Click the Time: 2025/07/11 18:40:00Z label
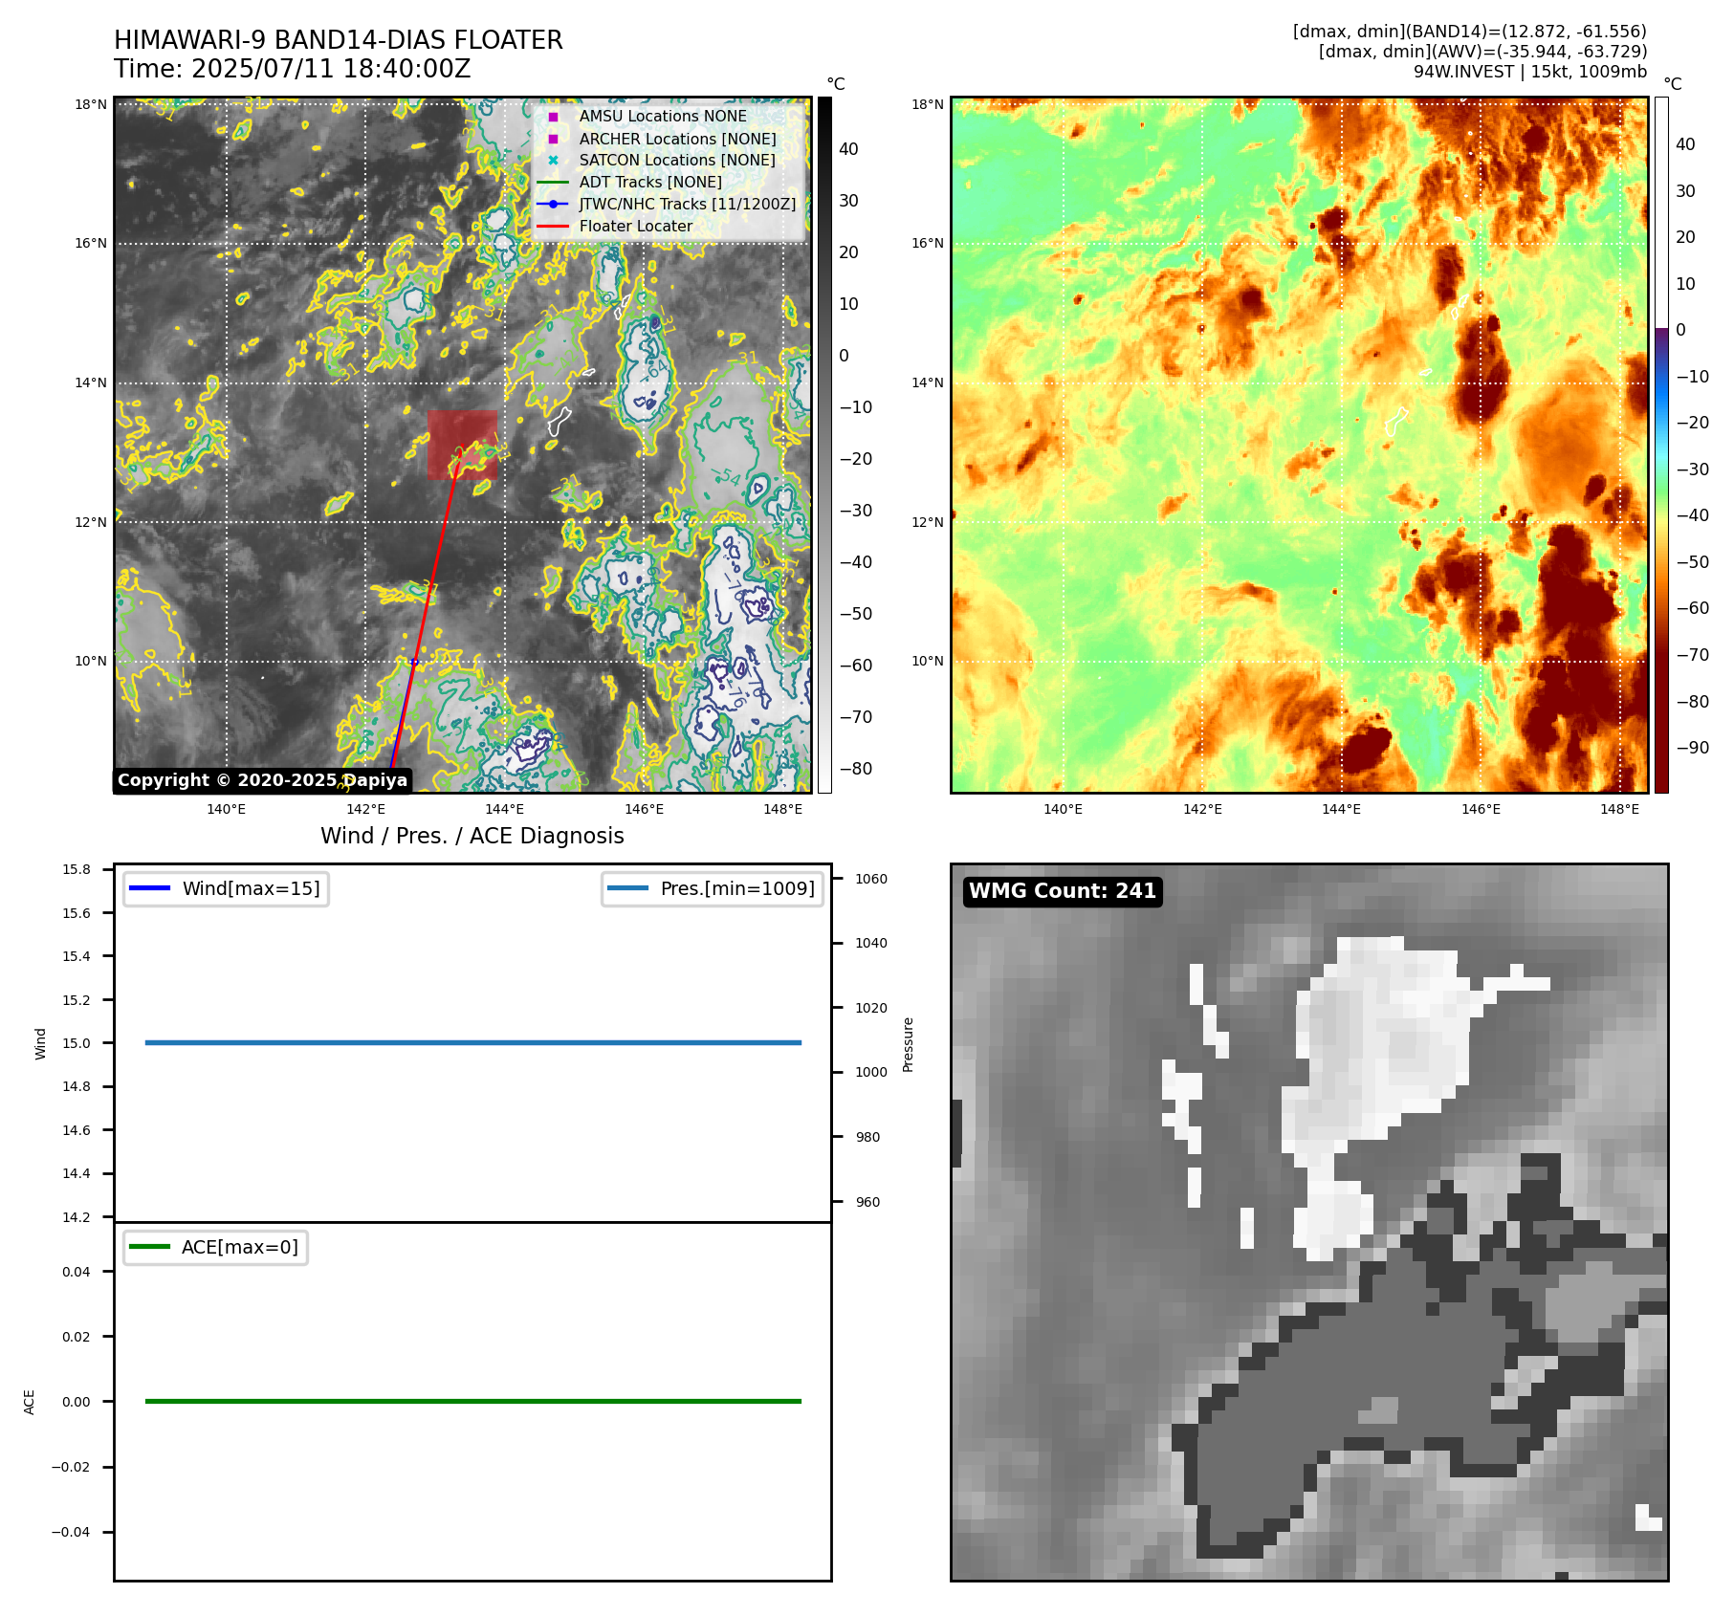1734x1616 pixels. coord(292,69)
